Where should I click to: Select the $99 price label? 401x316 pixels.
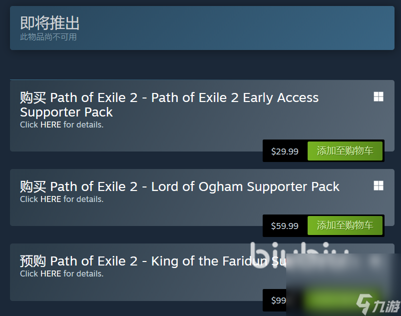coord(279,300)
